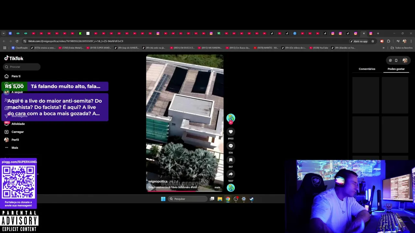Select the Podes gostar tab
415x233 pixels.
pyautogui.click(x=396, y=69)
